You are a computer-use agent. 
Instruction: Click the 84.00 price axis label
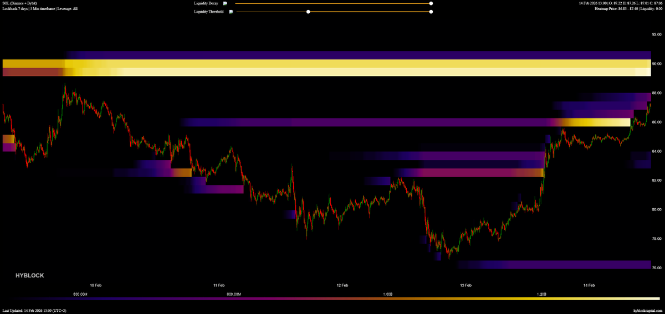[658, 151]
